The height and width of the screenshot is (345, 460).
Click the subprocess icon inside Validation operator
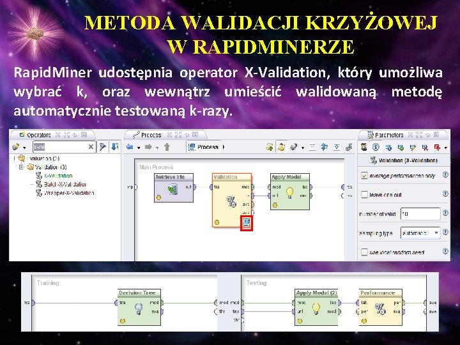click(x=246, y=222)
